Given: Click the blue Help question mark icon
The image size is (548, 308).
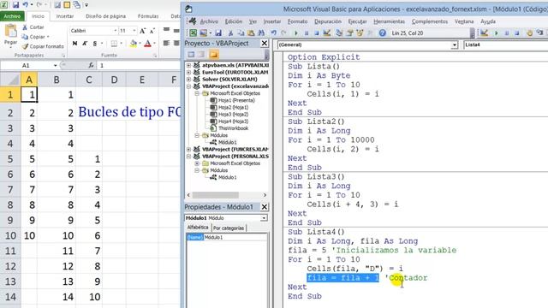Looking at the screenshot, I should [383, 33].
